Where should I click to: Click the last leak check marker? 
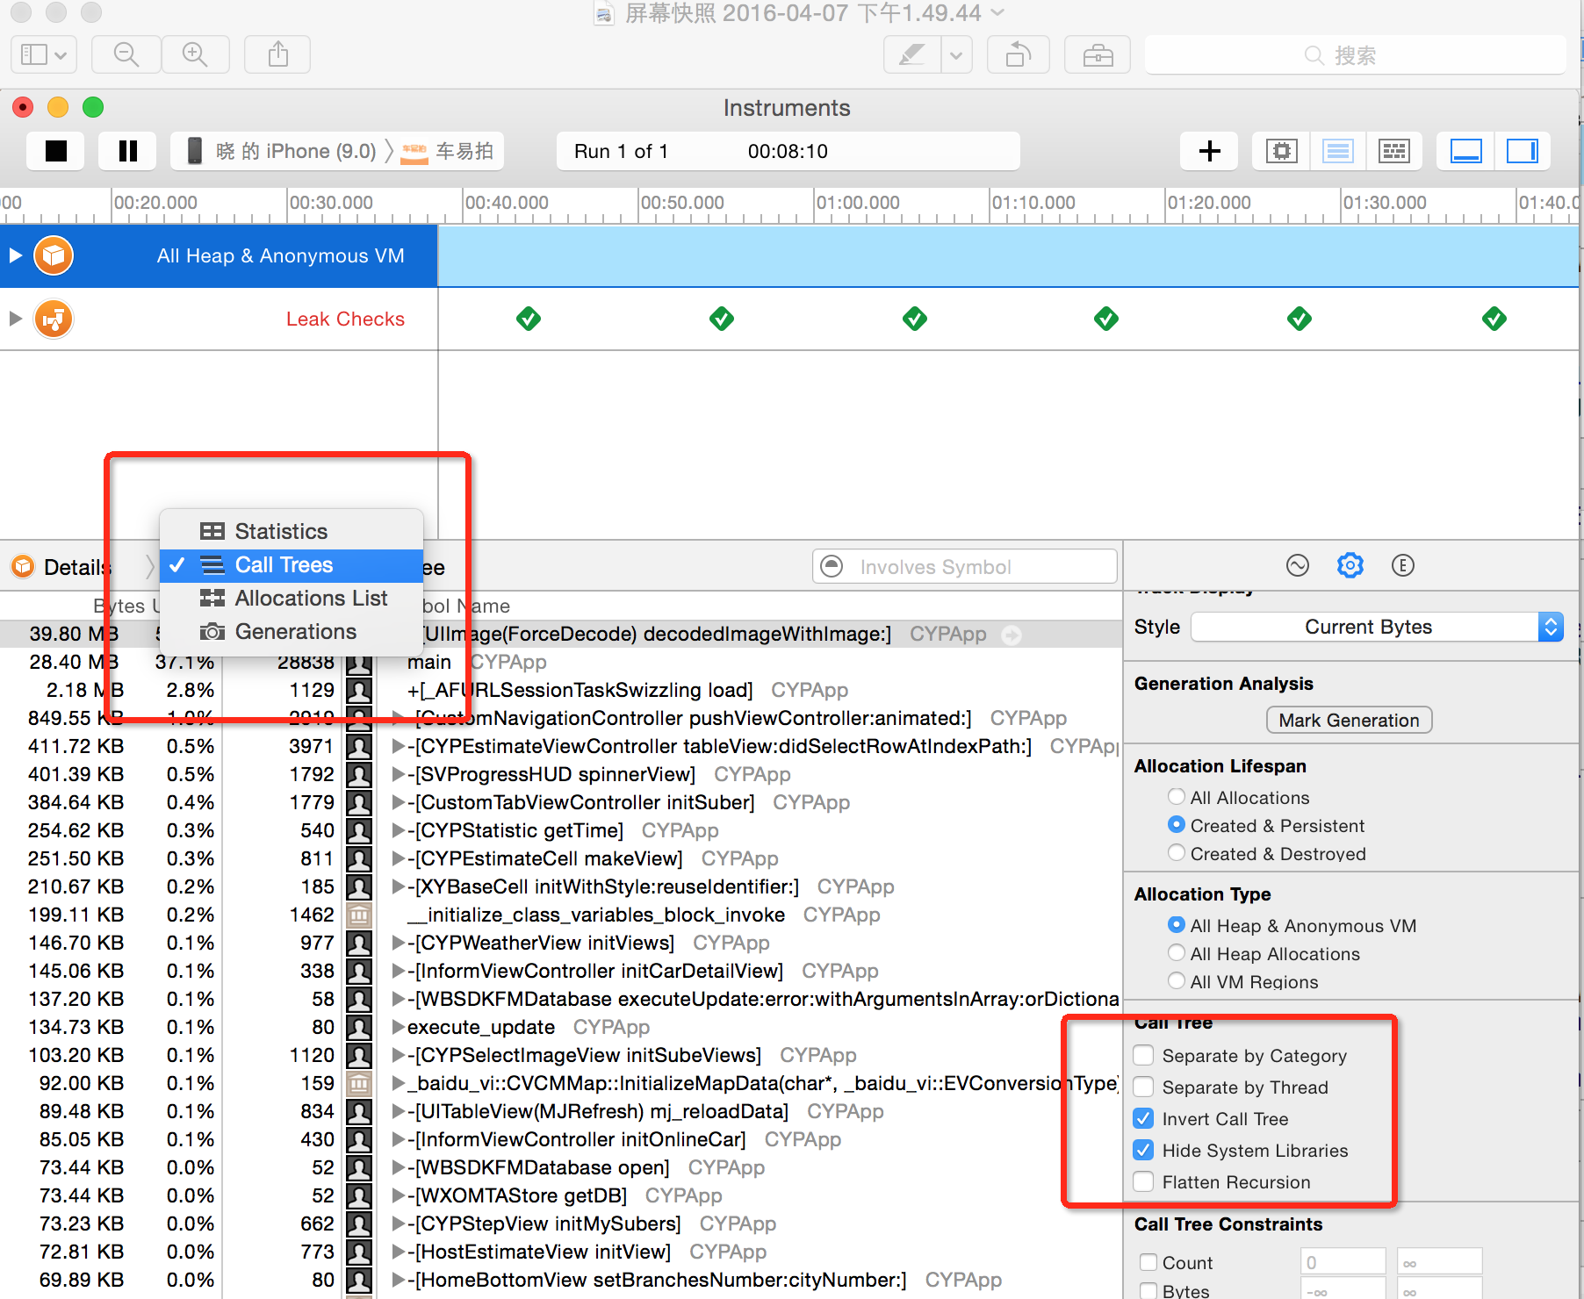[x=1494, y=319]
